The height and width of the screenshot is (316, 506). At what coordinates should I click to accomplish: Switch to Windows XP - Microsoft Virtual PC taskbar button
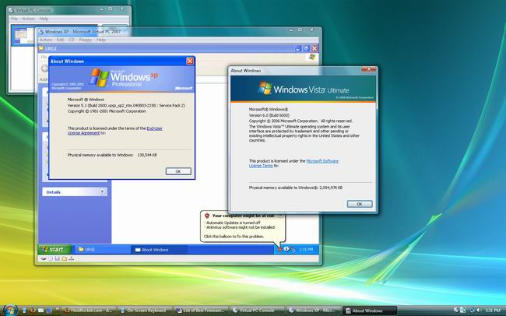312,311
